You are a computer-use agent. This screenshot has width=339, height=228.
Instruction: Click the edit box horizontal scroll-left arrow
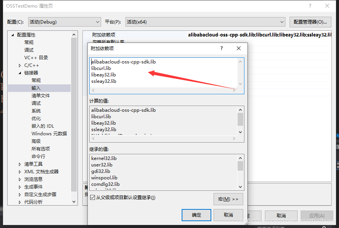click(93, 90)
